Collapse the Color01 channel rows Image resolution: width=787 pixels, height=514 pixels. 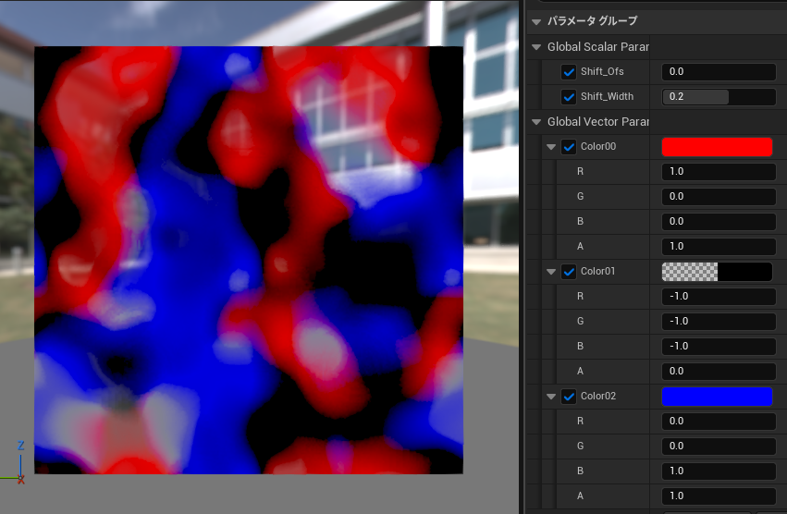[552, 272]
